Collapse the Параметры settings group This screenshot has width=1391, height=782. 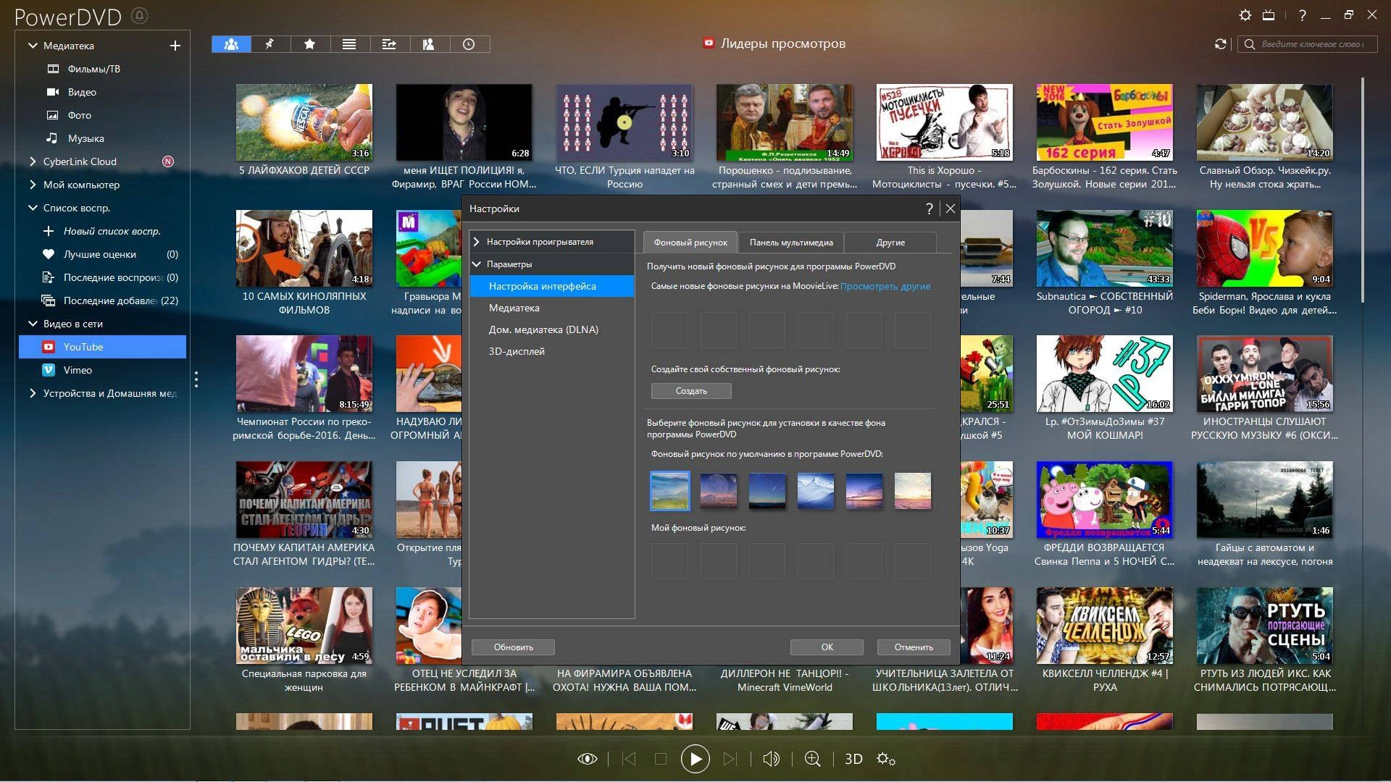477,264
